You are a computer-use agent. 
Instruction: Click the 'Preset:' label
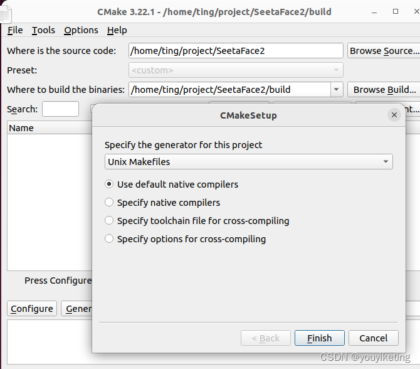pos(22,70)
